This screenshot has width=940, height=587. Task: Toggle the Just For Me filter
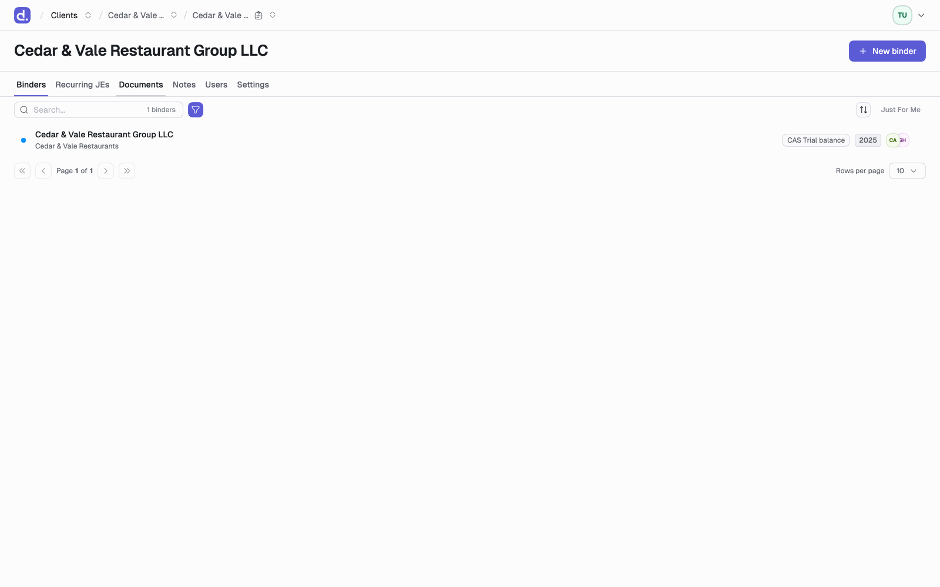tap(901, 110)
